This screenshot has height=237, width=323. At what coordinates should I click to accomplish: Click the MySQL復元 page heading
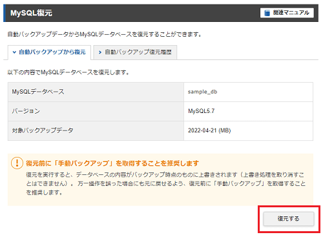click(31, 13)
